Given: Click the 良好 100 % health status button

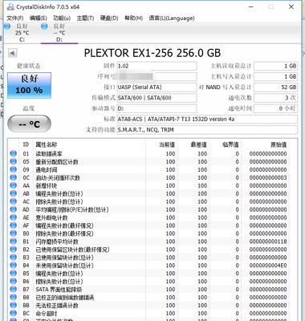Looking at the screenshot, I should tap(29, 85).
